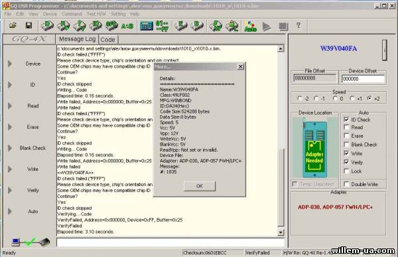The image size is (398, 257).
Task: Click the '00%' chip toolbar icon
Action: pos(111,26)
